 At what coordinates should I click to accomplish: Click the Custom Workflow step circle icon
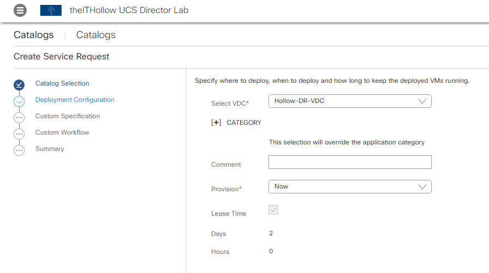pyautogui.click(x=19, y=134)
